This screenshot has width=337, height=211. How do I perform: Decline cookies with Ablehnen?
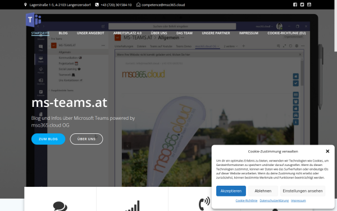point(263,191)
